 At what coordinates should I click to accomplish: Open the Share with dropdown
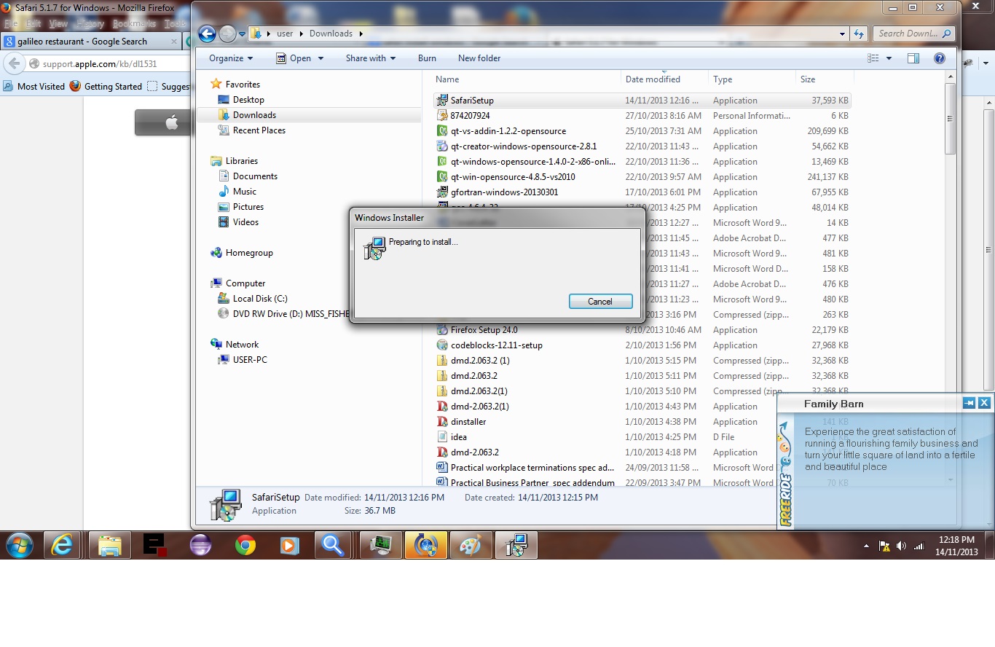pos(370,58)
